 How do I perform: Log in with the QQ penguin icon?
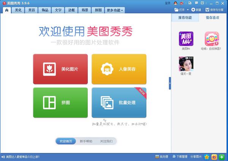coord(176,3)
